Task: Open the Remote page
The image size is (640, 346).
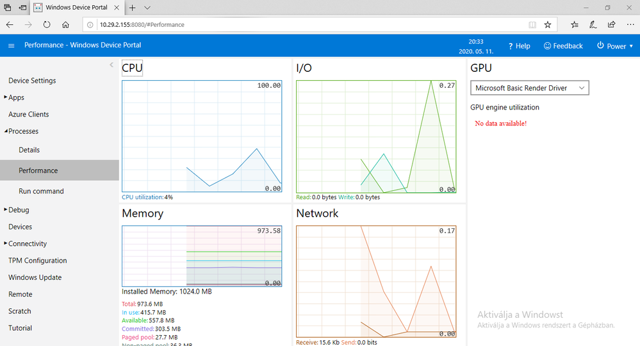Action: tap(20, 295)
